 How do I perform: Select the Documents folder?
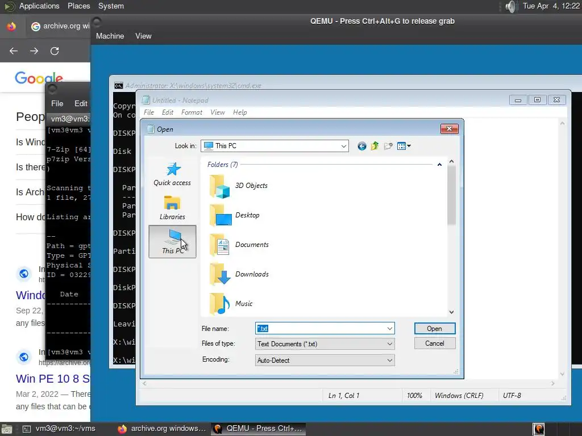(239, 245)
